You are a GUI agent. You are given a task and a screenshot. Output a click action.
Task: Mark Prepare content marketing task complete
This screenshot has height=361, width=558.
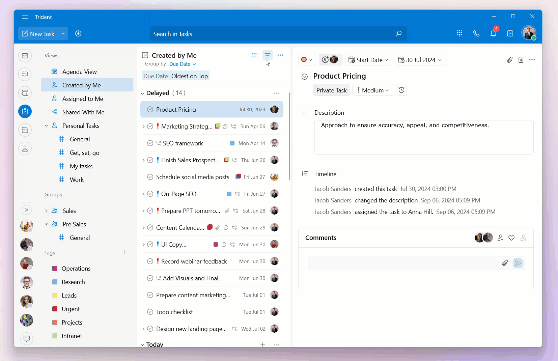pyautogui.click(x=150, y=295)
